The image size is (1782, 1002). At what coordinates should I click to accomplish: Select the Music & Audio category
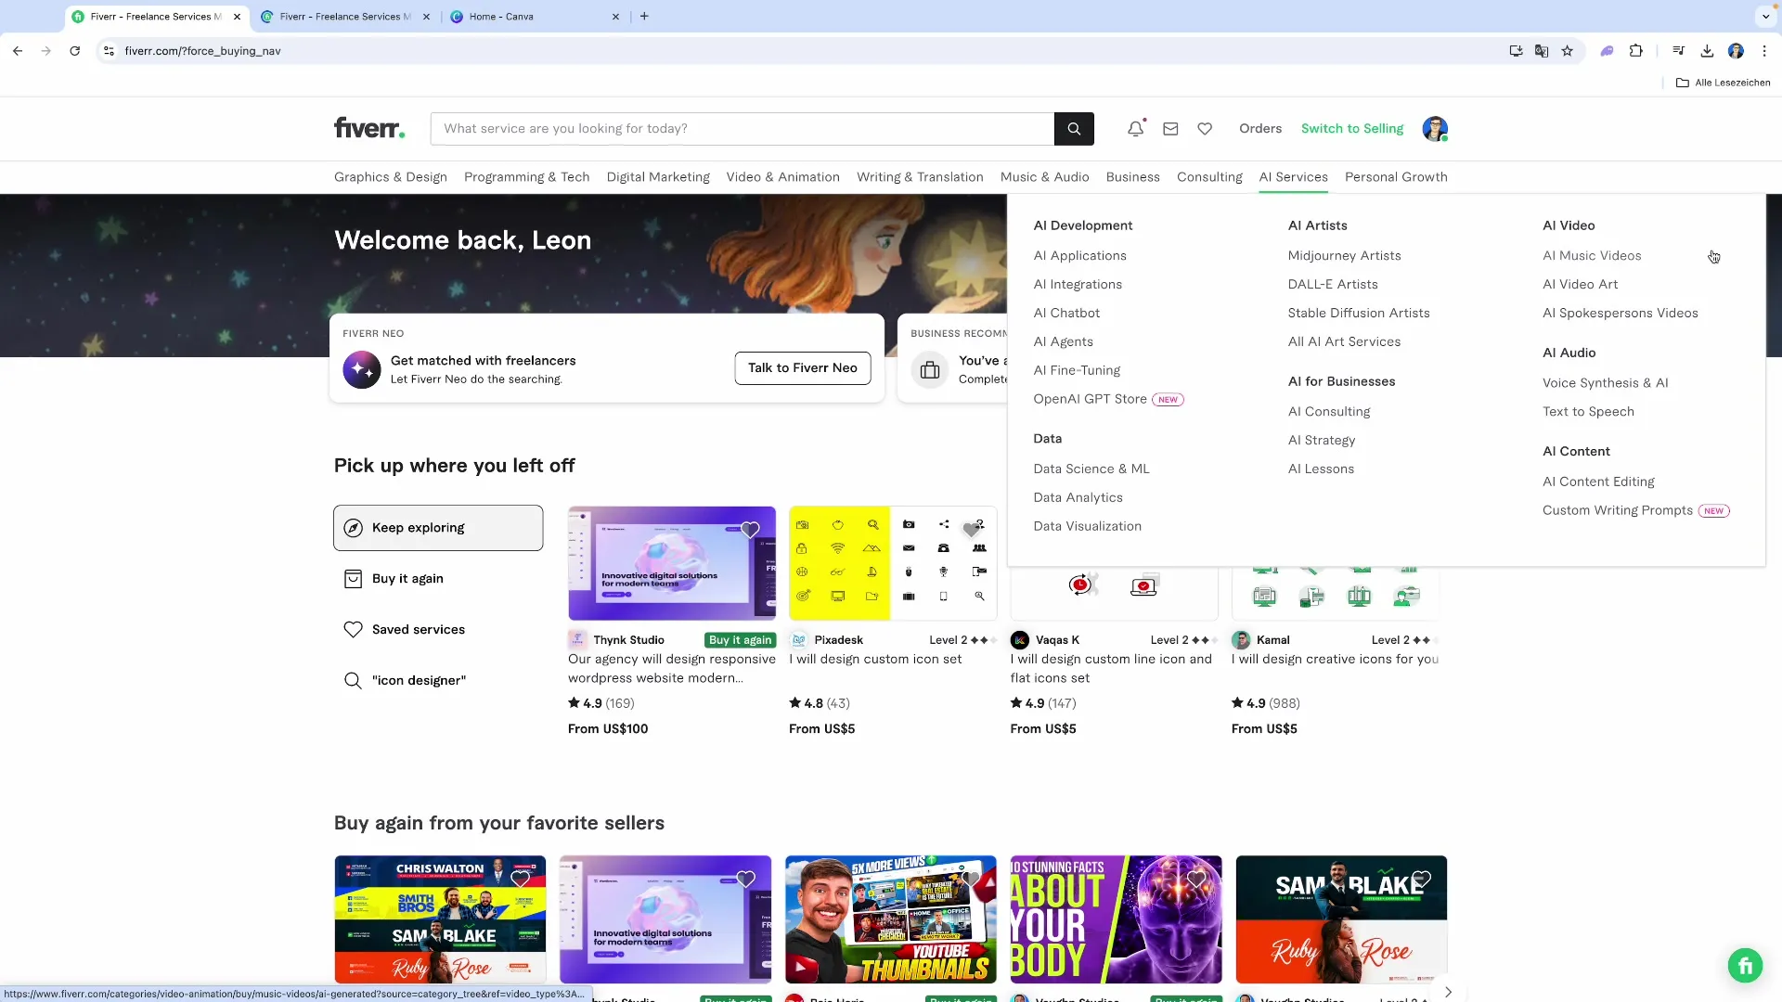(1045, 176)
